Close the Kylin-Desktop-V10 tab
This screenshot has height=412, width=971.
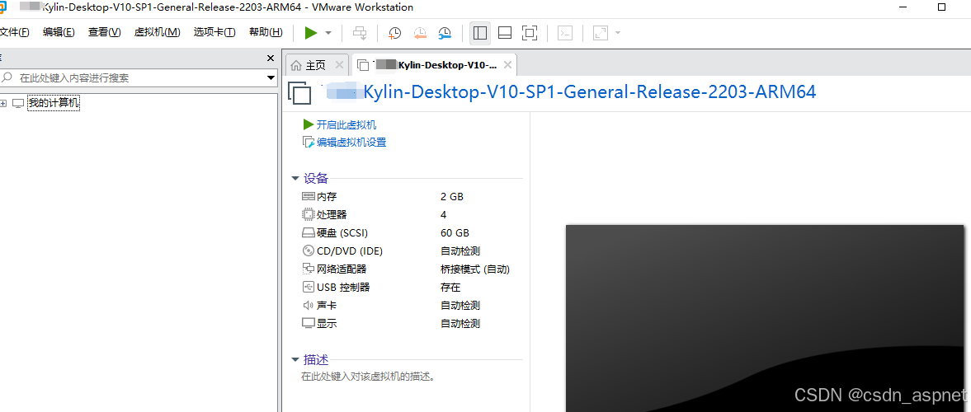click(x=507, y=65)
